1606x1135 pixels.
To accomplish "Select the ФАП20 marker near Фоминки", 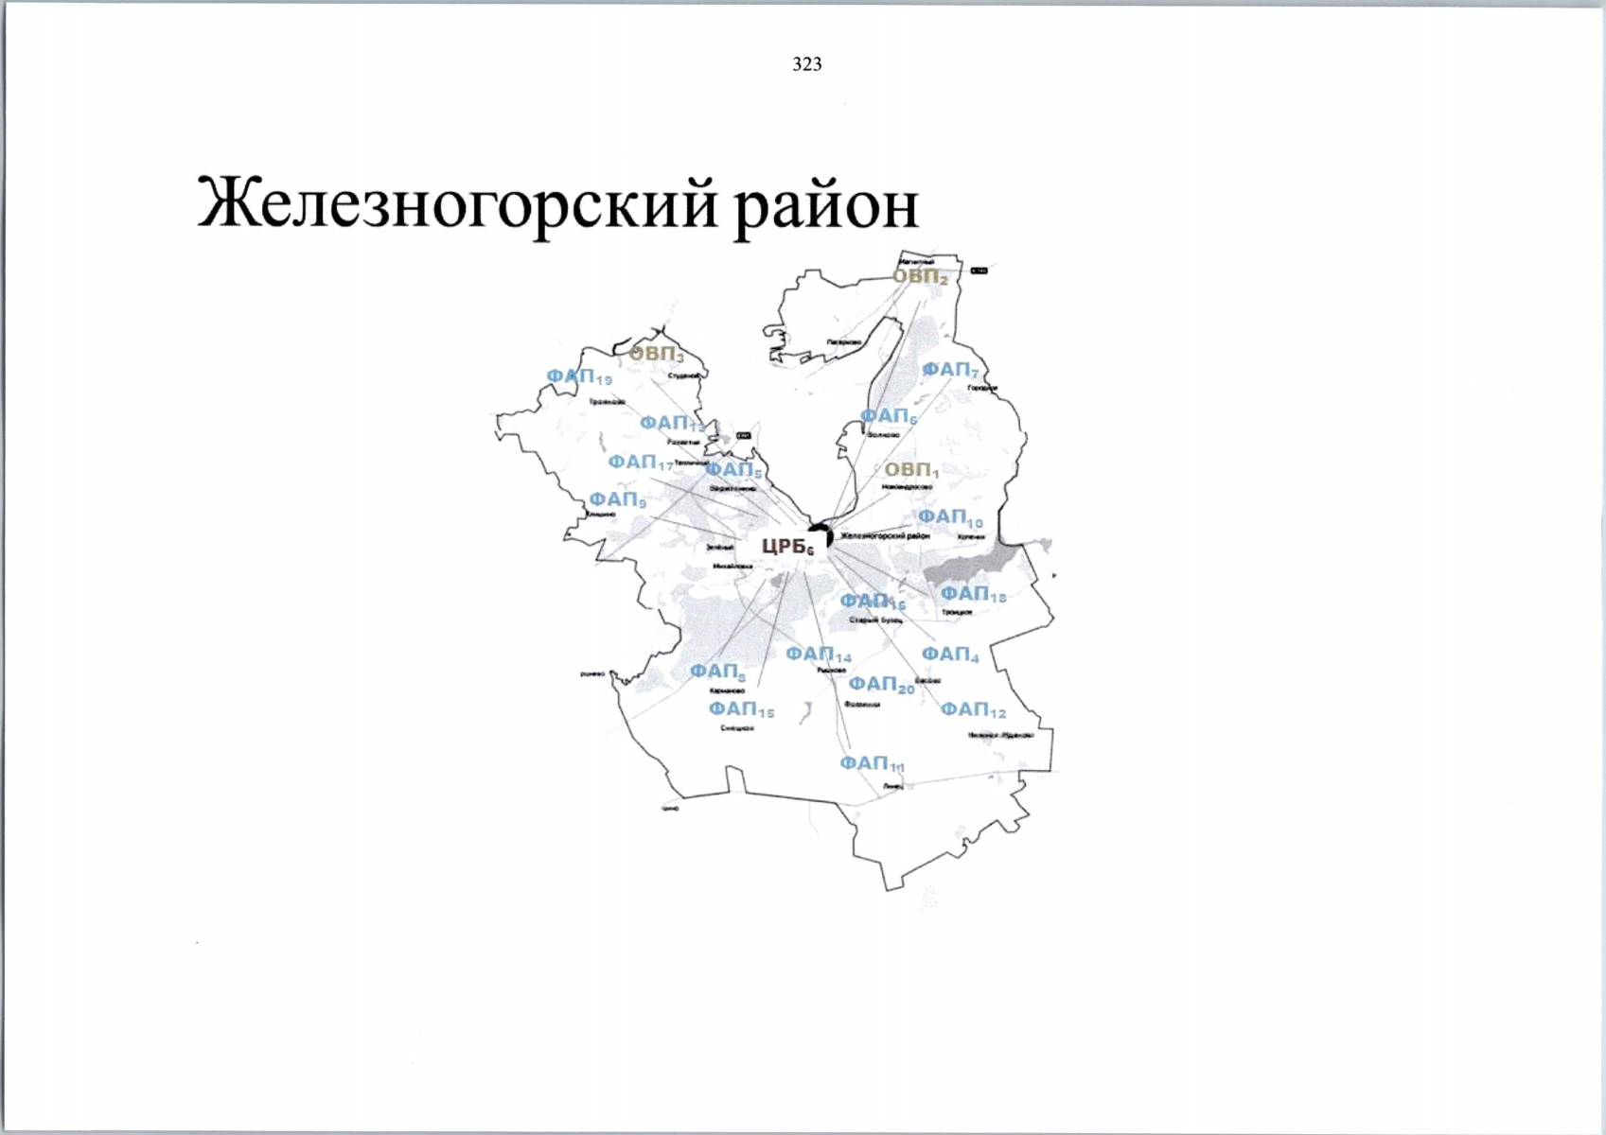I will [x=880, y=684].
